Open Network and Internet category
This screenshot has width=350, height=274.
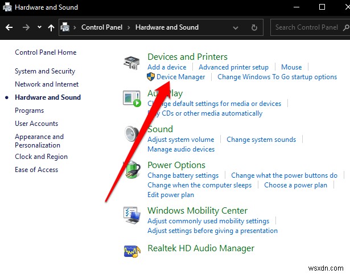tap(47, 84)
